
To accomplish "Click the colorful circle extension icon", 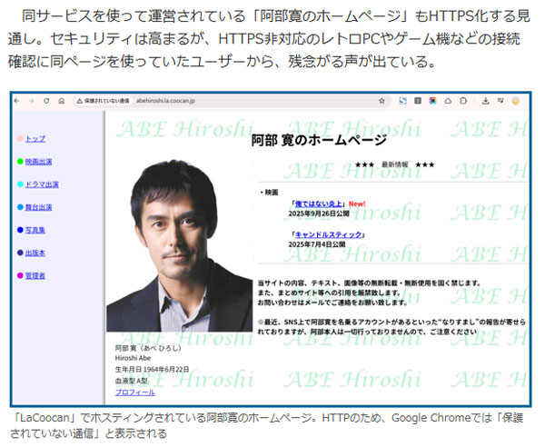I will [432, 101].
